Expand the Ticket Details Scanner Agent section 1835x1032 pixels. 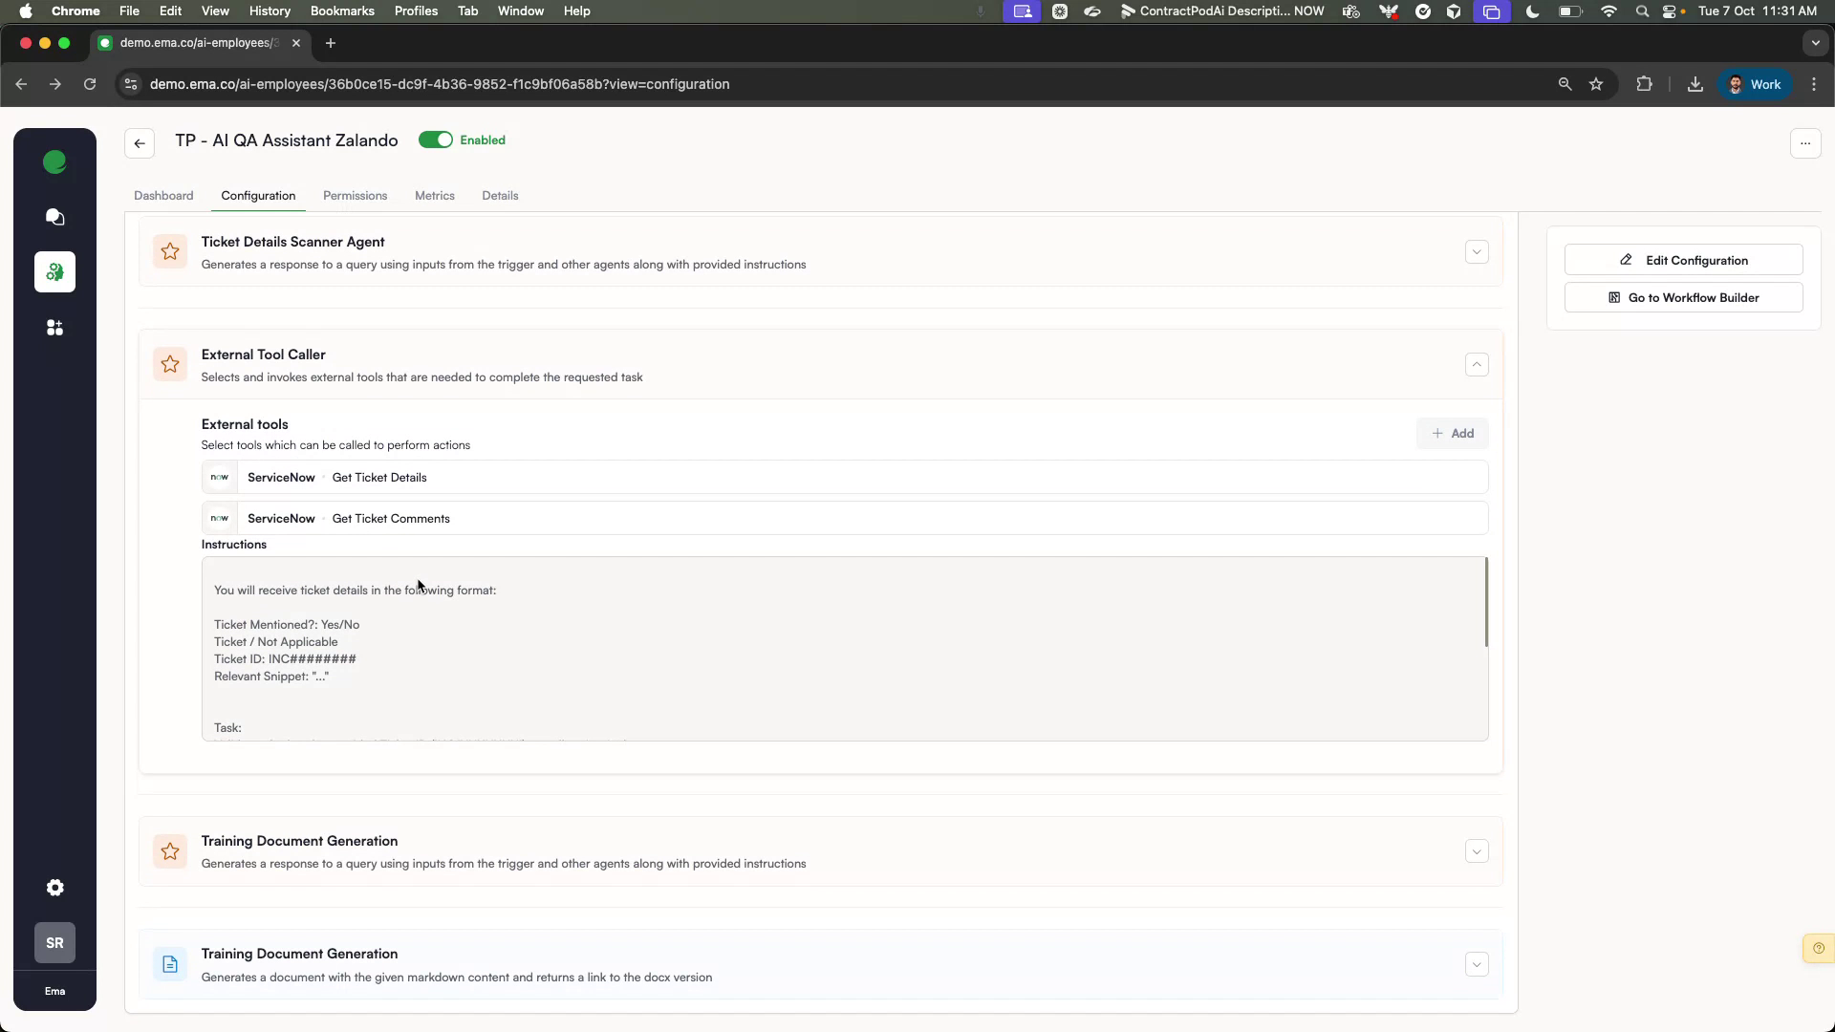tap(1477, 251)
